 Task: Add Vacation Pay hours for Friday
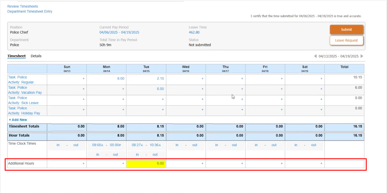pyautogui.click(x=282, y=89)
